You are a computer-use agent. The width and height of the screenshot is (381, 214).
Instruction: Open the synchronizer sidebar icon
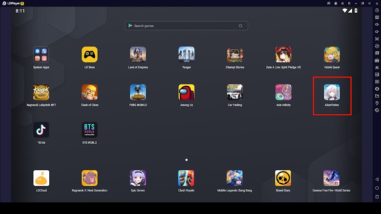tap(377, 46)
